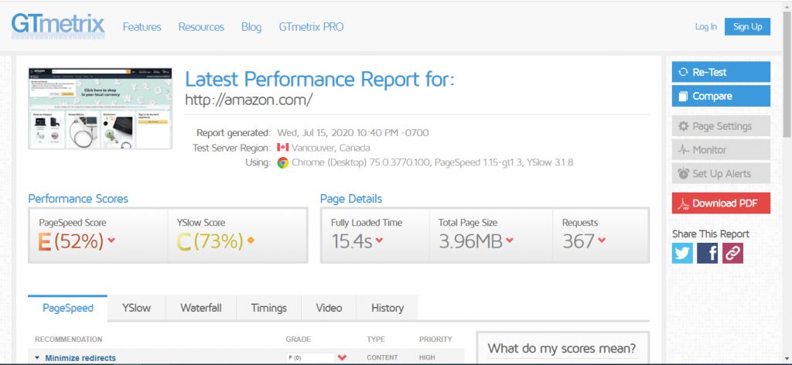Image resolution: width=792 pixels, height=365 pixels.
Task: Download the report as PDF
Action: pos(721,203)
